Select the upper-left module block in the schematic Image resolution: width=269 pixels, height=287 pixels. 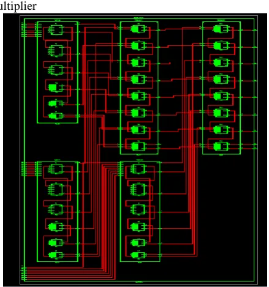[58, 72]
